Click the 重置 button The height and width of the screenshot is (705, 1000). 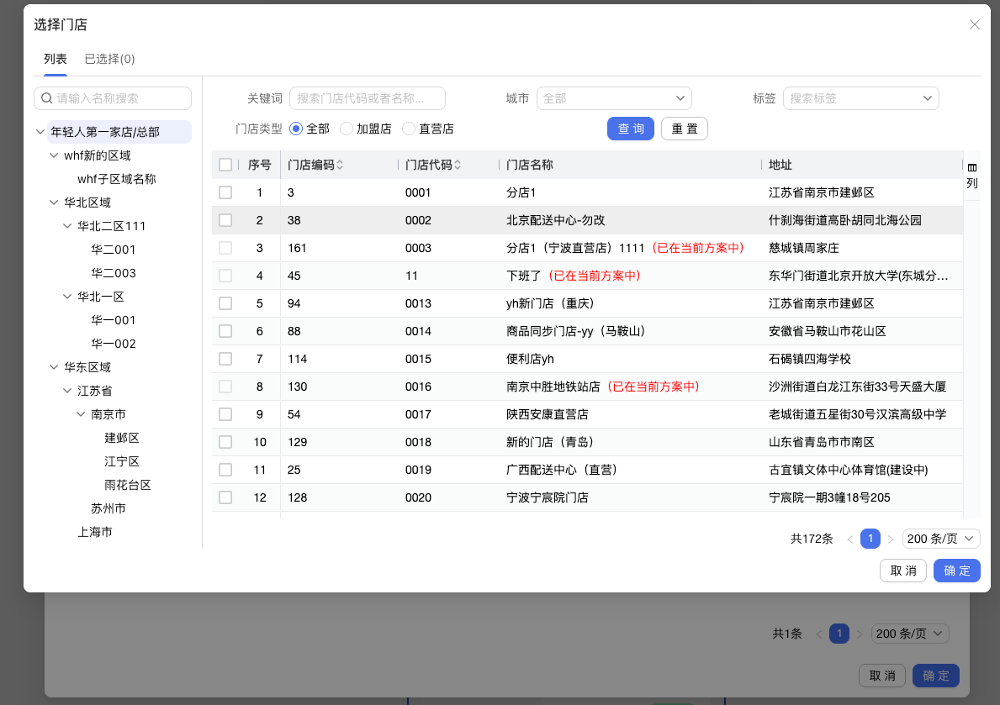point(685,129)
